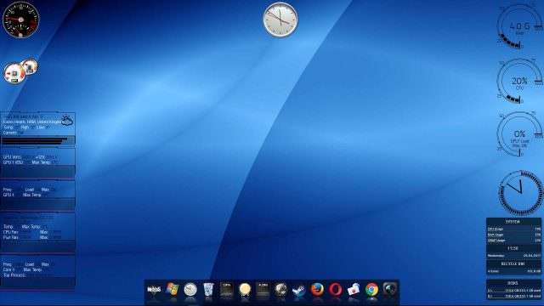This screenshot has width=544, height=306.
Task: Open the Opera browser icon
Action: pos(335,289)
